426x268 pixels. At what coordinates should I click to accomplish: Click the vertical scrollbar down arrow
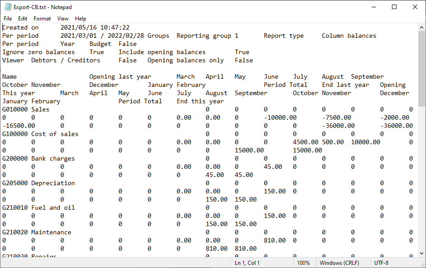pyautogui.click(x=421, y=253)
